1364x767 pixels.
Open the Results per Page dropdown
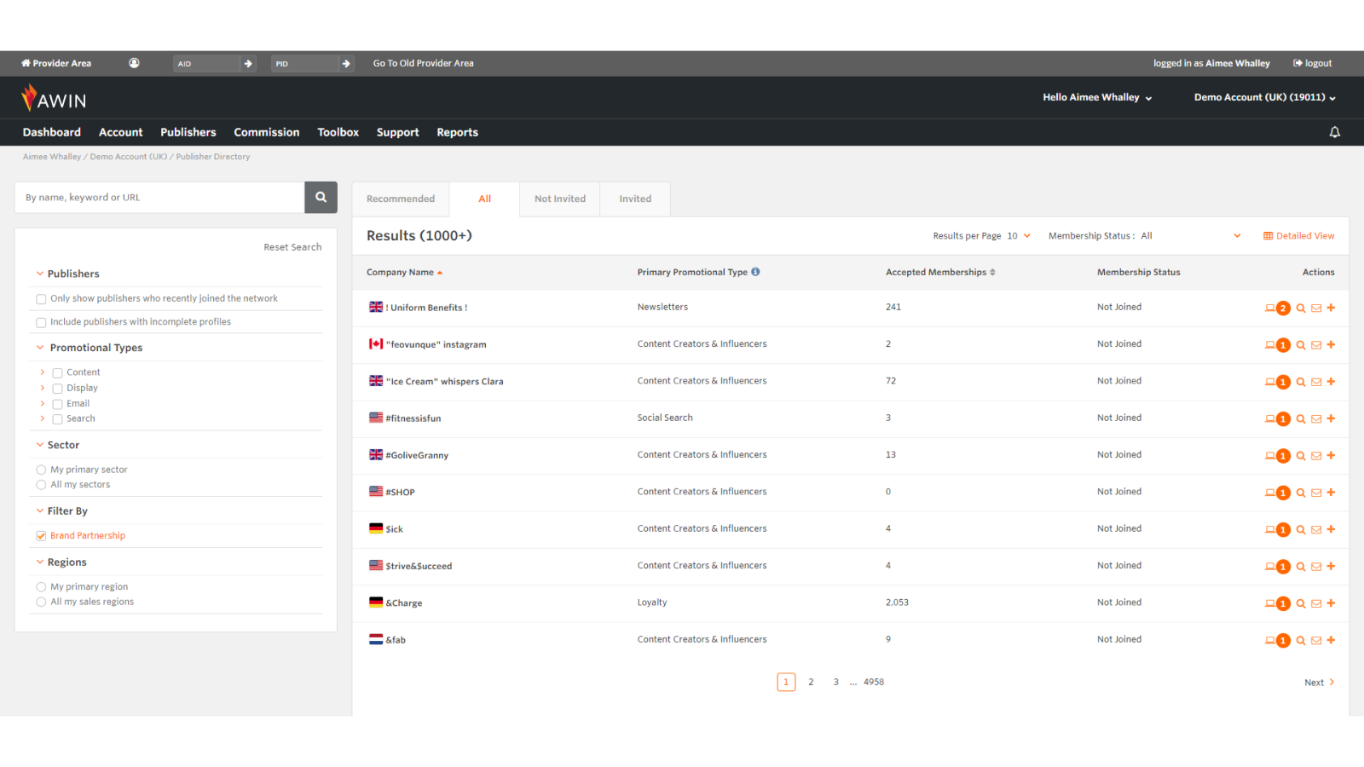pos(1019,236)
